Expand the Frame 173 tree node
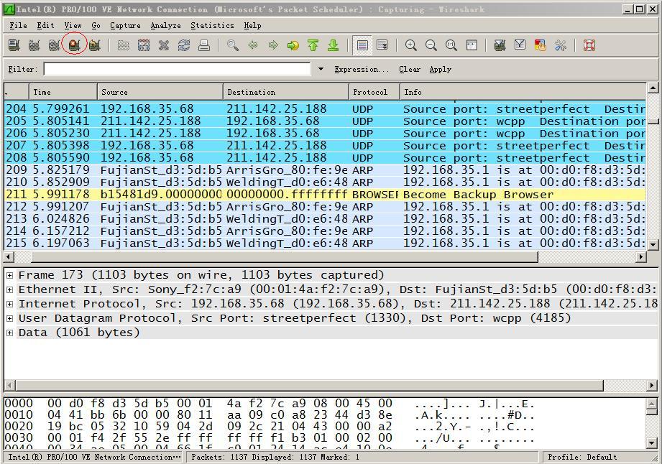This screenshot has width=662, height=464. point(10,275)
